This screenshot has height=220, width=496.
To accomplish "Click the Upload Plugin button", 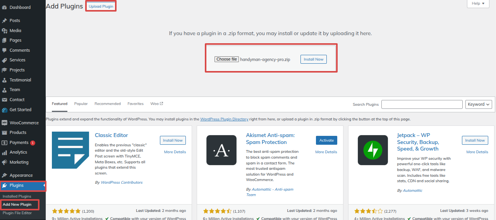I will click(x=101, y=7).
